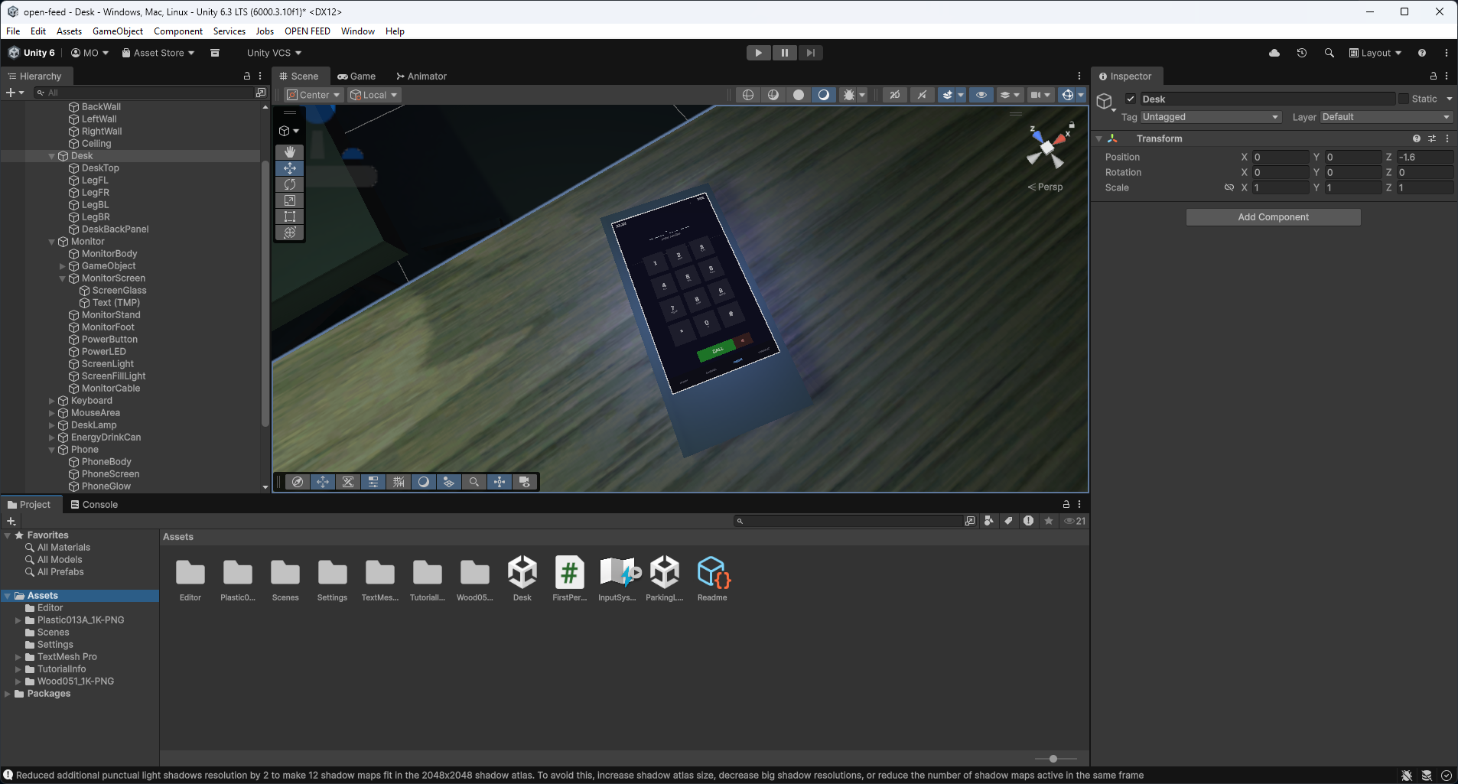Open the Undo History icon
This screenshot has height=784, width=1458.
[x=1302, y=53]
